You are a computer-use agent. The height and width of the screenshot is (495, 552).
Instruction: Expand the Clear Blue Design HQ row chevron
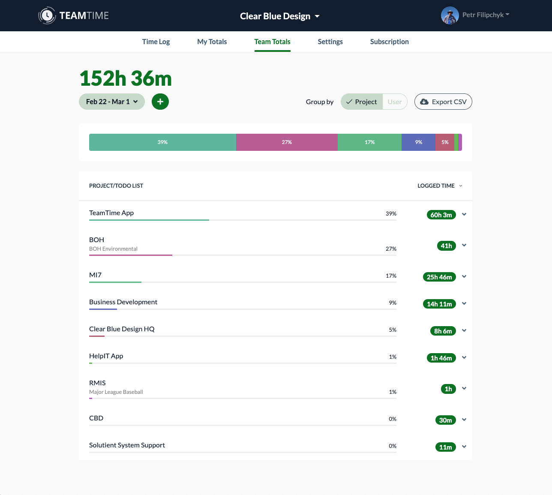point(464,330)
